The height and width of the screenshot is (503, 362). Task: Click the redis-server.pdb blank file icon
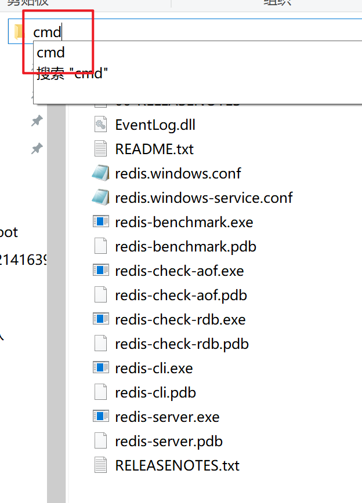click(x=100, y=441)
